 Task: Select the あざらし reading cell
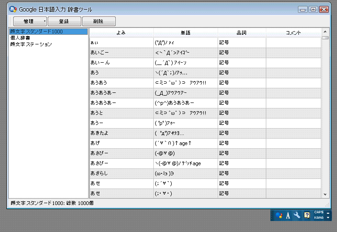121,173
